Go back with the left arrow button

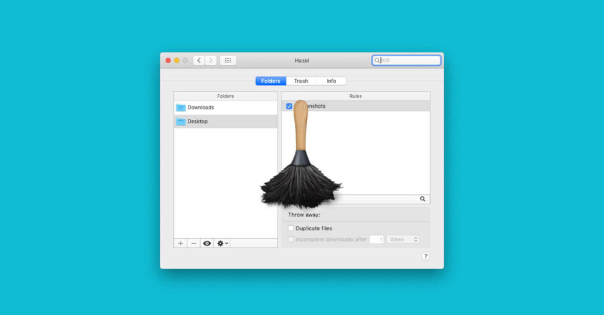click(x=199, y=60)
